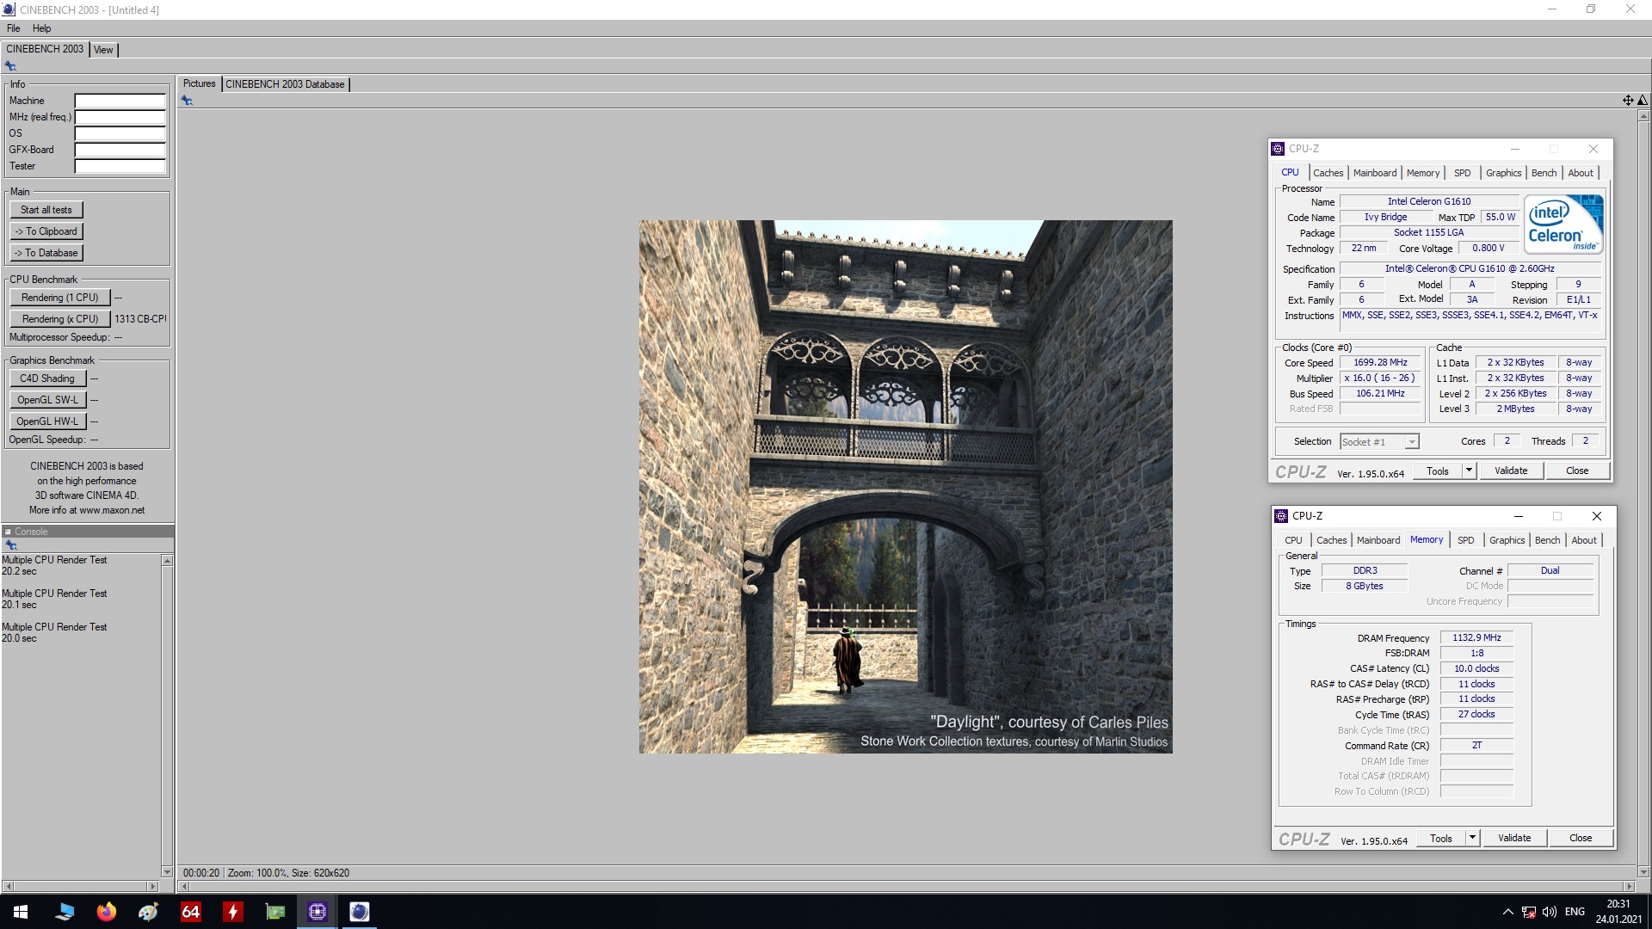Click the pin icon below the Pictures tab

tap(187, 101)
